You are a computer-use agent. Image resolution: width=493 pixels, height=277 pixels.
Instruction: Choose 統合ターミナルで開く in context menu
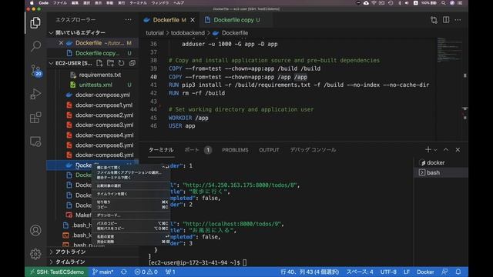[131, 178]
